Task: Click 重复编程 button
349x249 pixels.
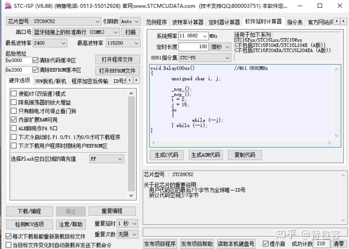Action: point(112,211)
